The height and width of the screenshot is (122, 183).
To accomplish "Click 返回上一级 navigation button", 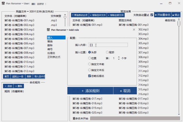I will click(18, 76).
